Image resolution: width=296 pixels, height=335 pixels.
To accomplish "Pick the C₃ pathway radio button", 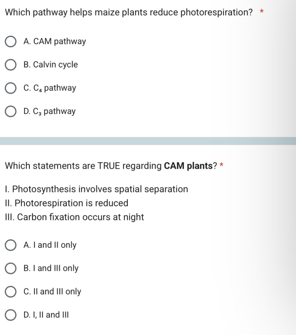I will (11, 112).
